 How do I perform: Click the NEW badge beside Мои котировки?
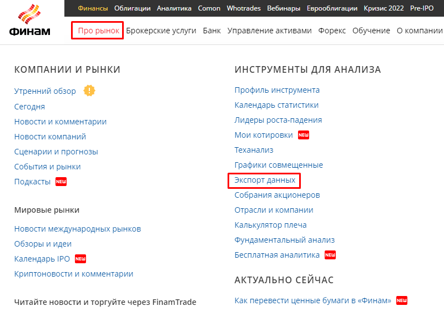point(303,135)
